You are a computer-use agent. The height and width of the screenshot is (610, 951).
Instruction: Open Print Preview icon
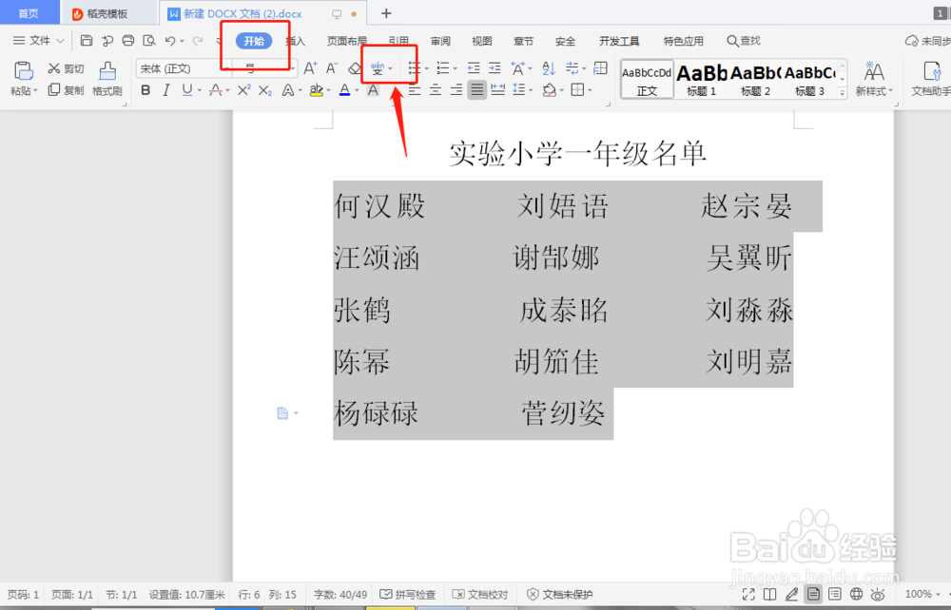pos(148,41)
